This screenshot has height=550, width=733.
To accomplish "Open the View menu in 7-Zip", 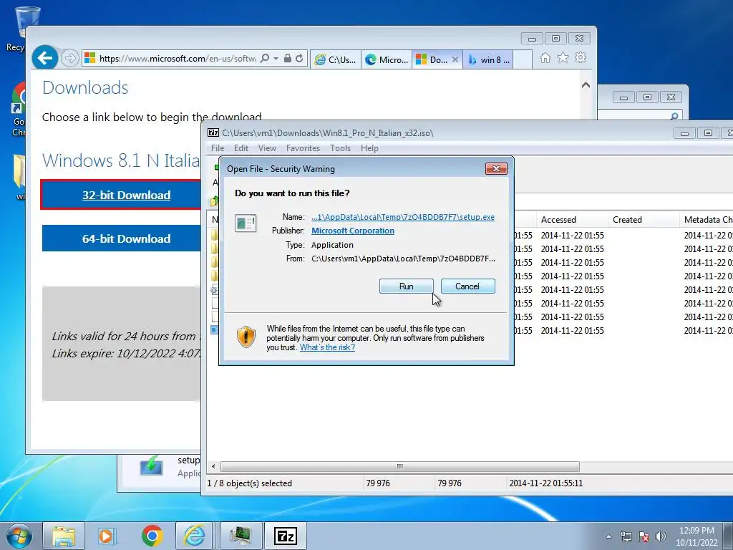I will coord(267,148).
